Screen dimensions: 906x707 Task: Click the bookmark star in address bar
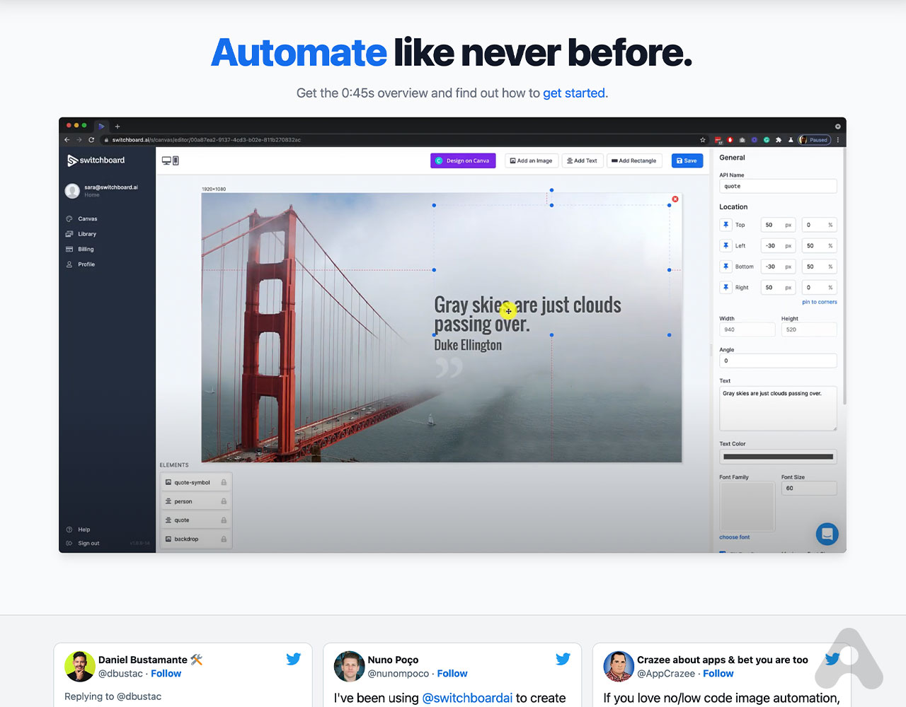pyautogui.click(x=703, y=140)
